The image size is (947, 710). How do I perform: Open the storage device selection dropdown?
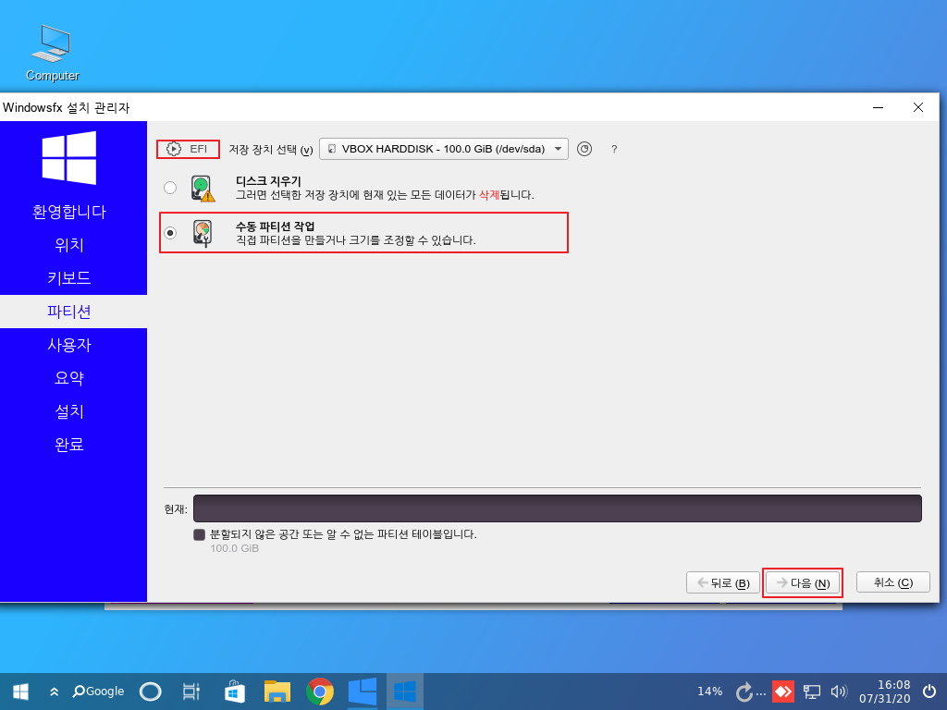click(443, 149)
